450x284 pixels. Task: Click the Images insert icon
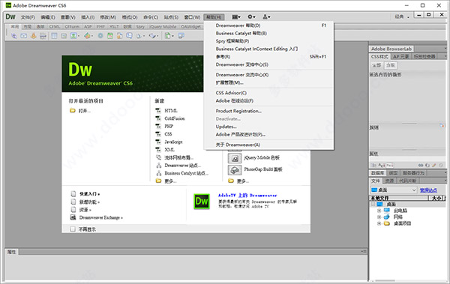tap(73, 35)
